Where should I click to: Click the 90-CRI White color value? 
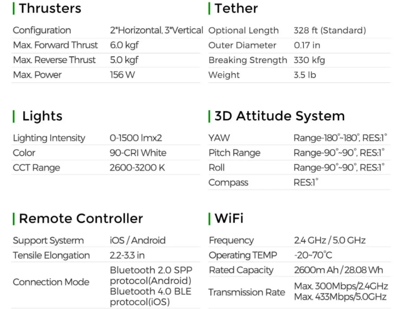138,153
